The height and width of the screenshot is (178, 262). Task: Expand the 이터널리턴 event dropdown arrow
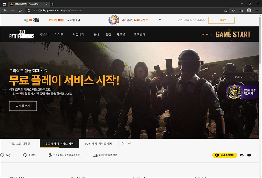click(160, 20)
